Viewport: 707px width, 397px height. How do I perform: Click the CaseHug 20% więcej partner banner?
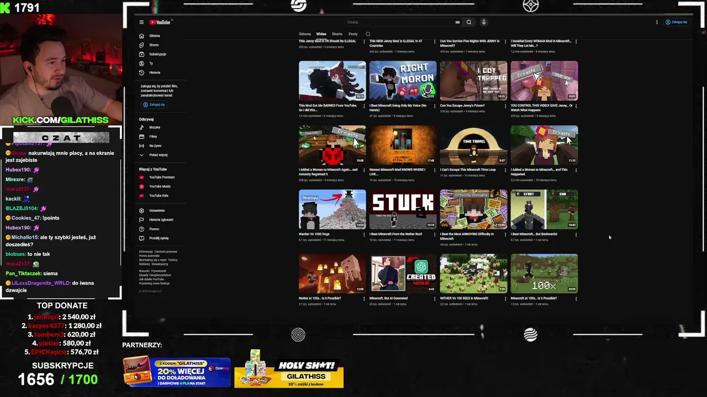(177, 372)
